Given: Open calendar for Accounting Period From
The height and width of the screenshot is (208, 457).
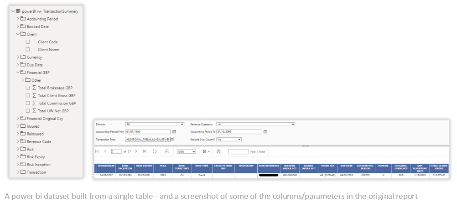Looking at the screenshot, I should (174, 132).
